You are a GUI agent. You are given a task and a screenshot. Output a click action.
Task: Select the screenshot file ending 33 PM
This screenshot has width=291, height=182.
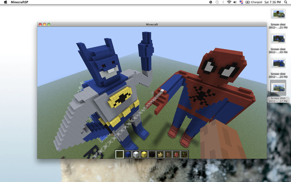click(278, 68)
